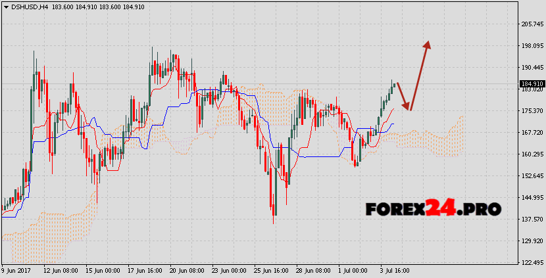Click the 205.745 price axis label
546x278 pixels.
(531, 24)
